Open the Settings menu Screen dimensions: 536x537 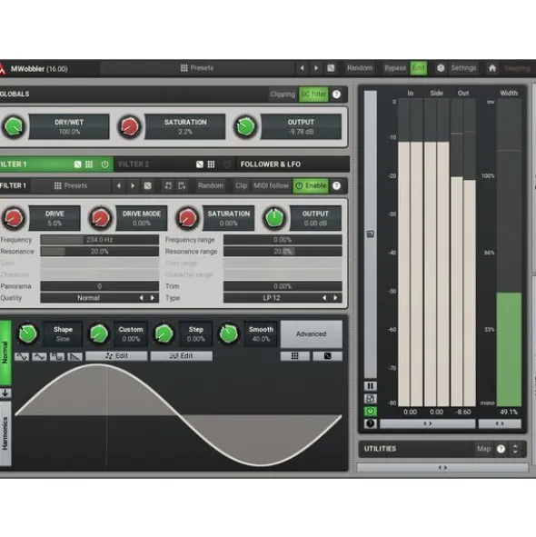[x=463, y=68]
